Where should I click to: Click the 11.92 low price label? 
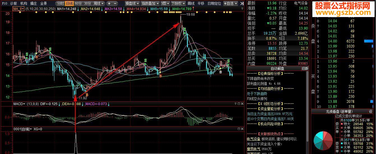(82, 98)
